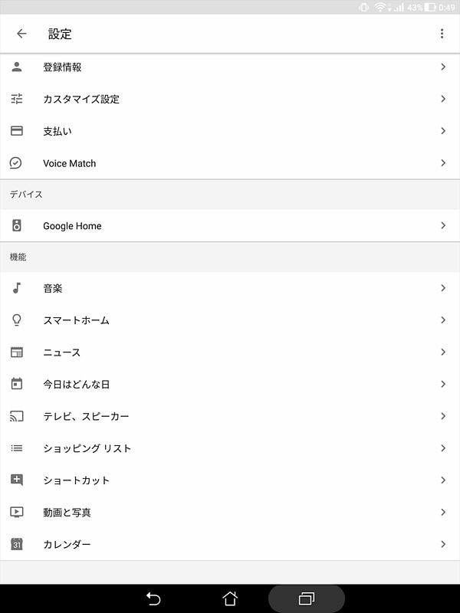460x613 pixels.
Task: Click the 登録情報 person icon
Action: pyautogui.click(x=16, y=67)
